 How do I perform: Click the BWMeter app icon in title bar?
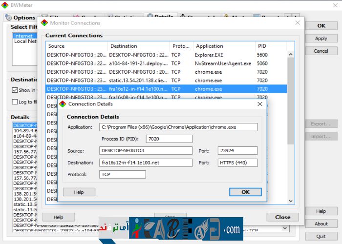tap(5, 6)
